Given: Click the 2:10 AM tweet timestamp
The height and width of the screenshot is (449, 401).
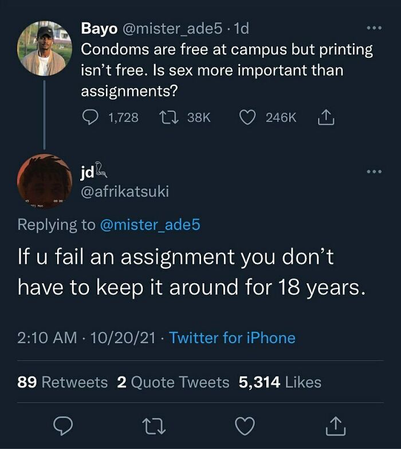Looking at the screenshot, I should pos(47,338).
